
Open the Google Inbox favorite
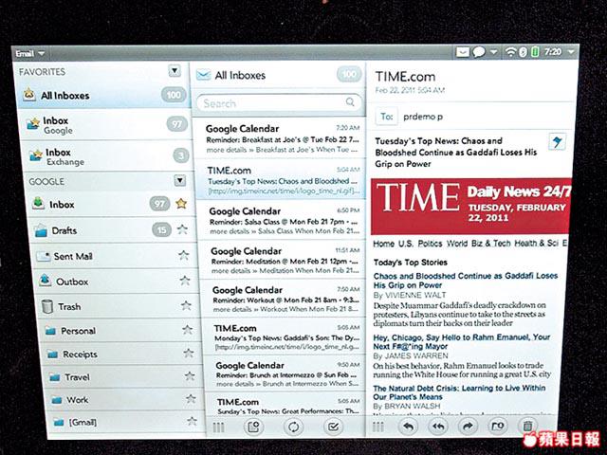pyautogui.click(x=105, y=125)
